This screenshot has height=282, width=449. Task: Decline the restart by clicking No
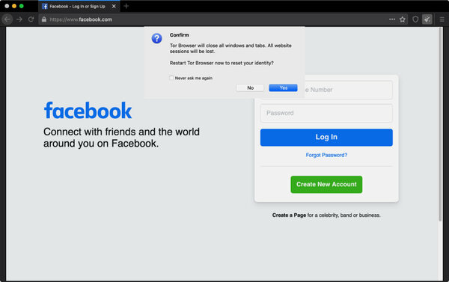click(x=250, y=88)
